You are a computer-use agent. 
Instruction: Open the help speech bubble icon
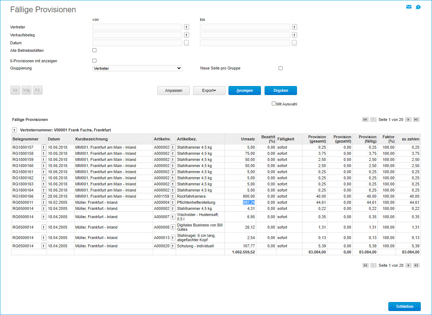click(x=418, y=7)
